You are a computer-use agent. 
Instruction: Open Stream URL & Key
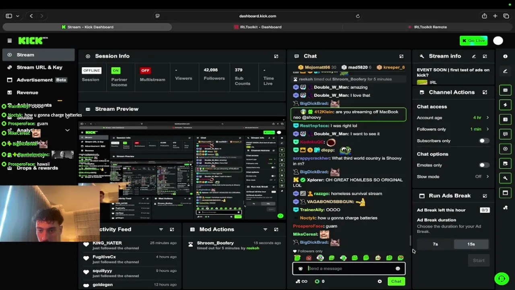coord(38,67)
